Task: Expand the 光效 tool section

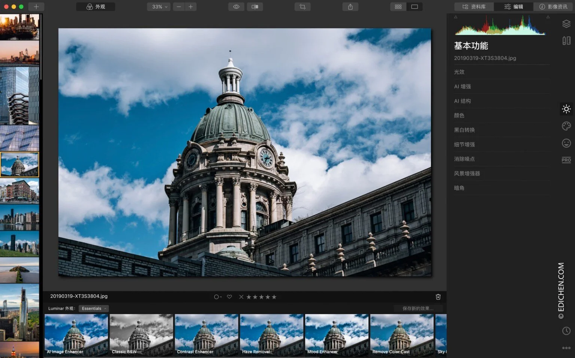Action: (502, 72)
